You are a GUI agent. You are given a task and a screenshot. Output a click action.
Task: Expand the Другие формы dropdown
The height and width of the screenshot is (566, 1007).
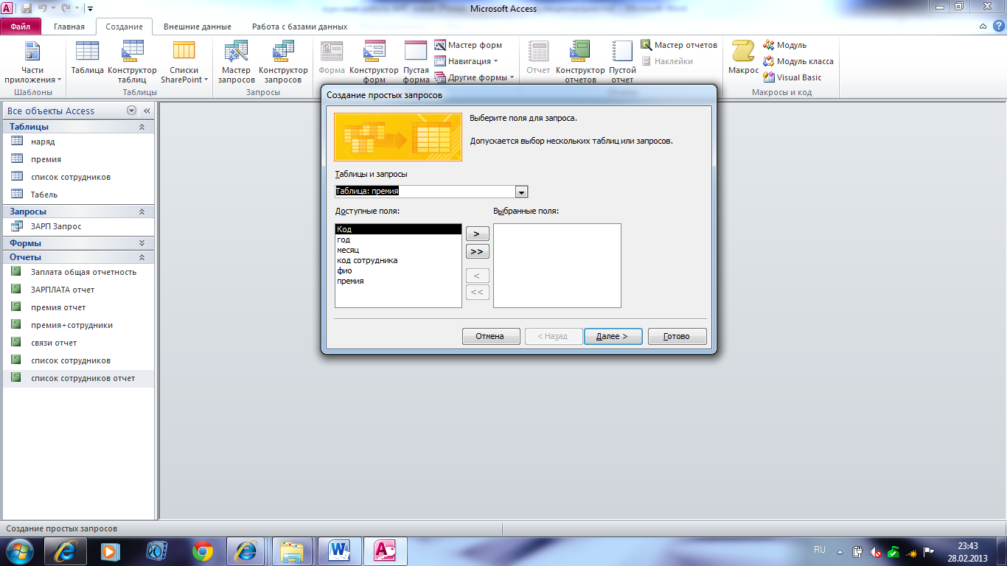tap(475, 77)
